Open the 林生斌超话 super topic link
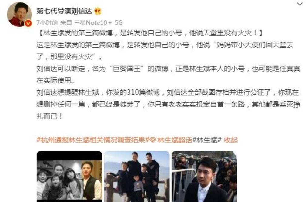The width and height of the screenshot is (308, 202). point(174,140)
